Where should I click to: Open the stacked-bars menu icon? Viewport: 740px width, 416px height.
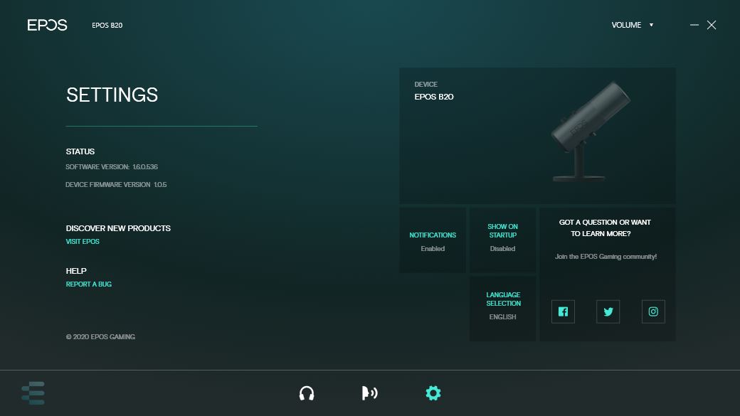tap(33, 393)
